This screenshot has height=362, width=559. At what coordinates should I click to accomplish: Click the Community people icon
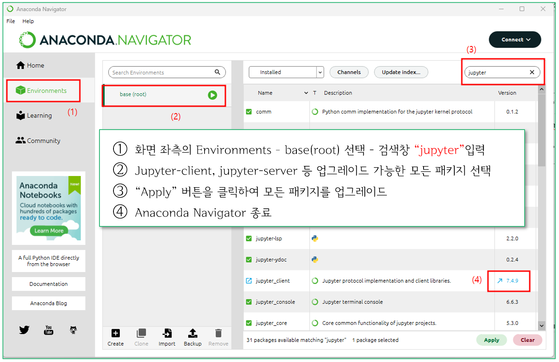20,140
